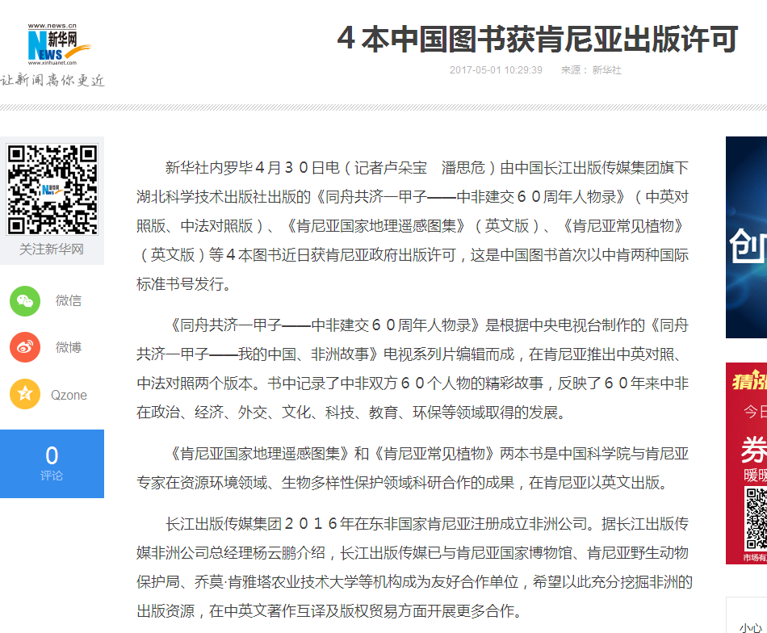
Task: Click the Qzone text label
Action: pyautogui.click(x=69, y=396)
